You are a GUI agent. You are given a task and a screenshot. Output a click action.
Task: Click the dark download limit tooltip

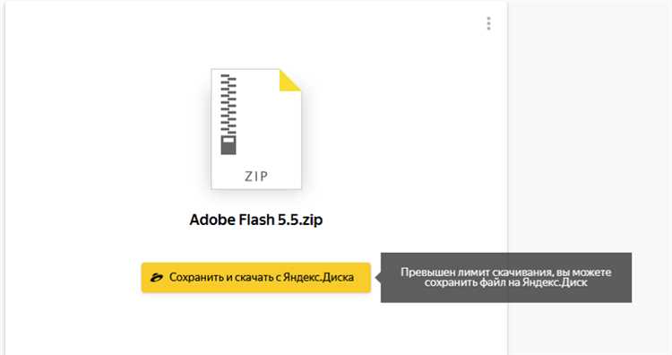506,277
